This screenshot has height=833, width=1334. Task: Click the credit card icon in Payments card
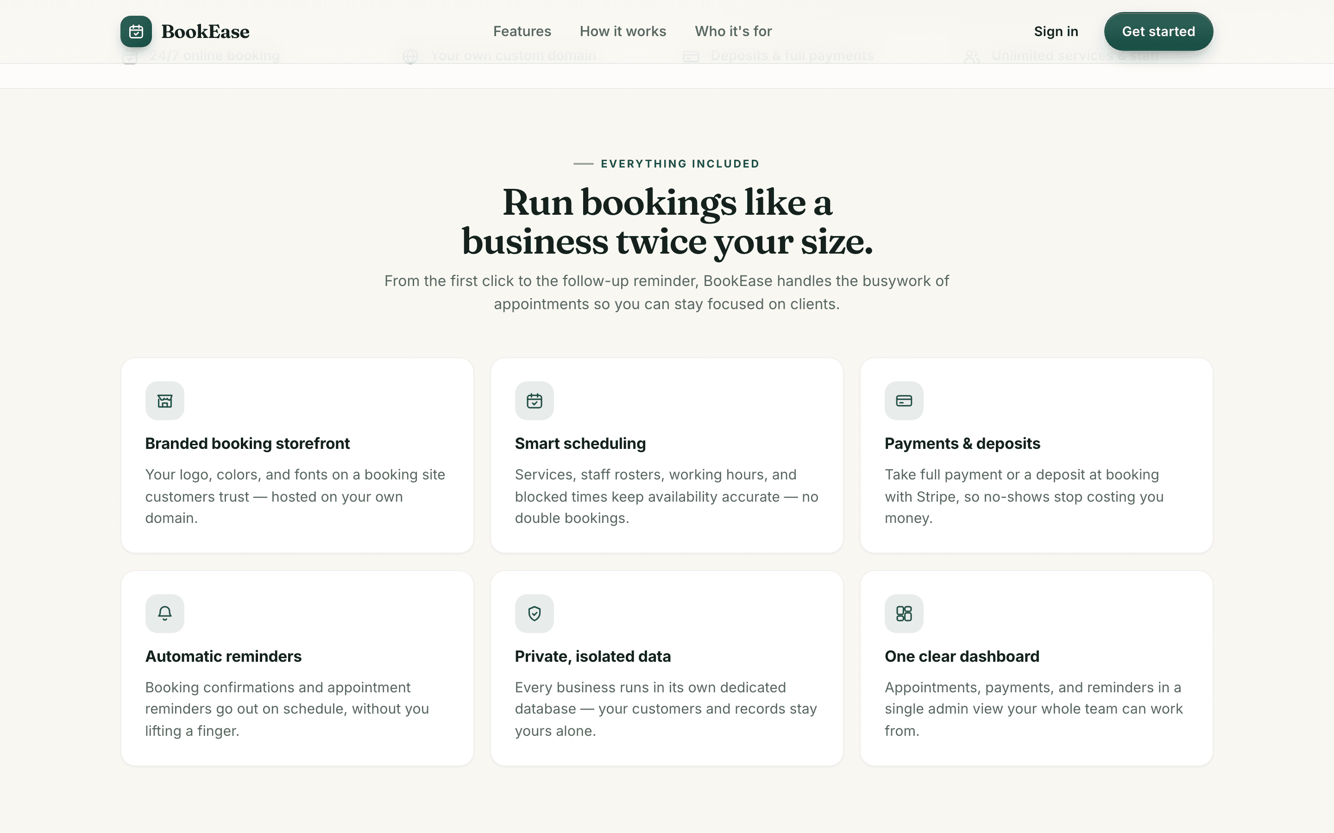[x=904, y=400]
